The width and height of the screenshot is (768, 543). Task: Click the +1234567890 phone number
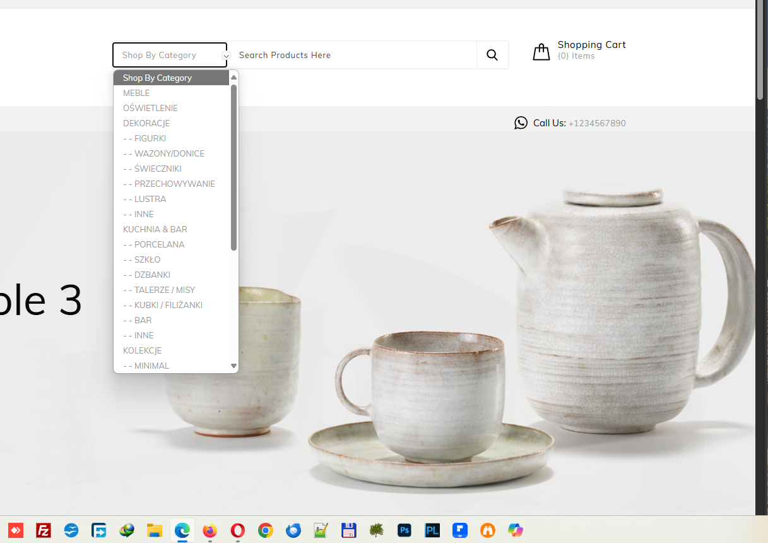(597, 123)
